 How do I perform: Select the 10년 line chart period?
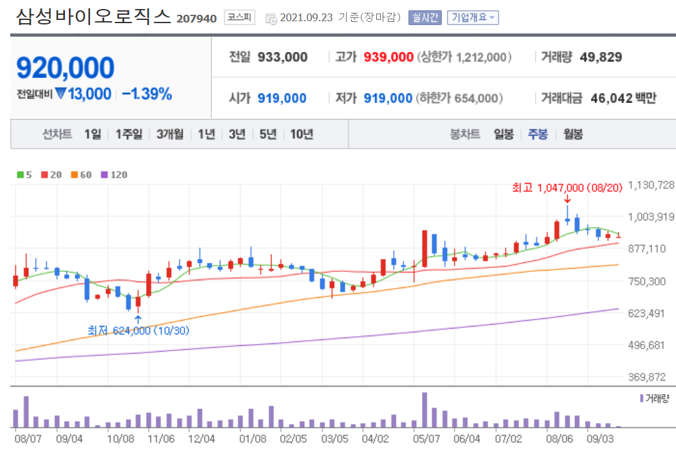coord(302,134)
